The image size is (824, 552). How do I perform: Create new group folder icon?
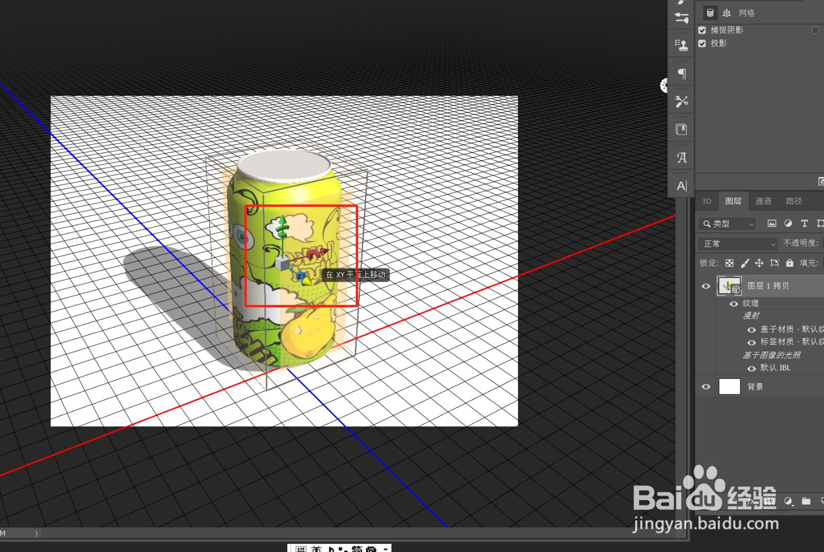806,501
